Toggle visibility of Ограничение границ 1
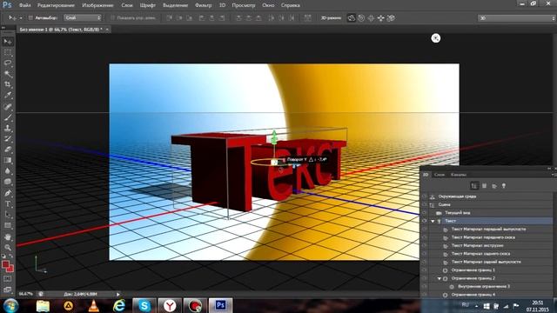 (425, 270)
